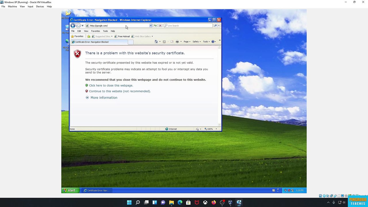Click the Add to Favorites Bar star icon
Image resolution: width=368 pixels, height=207 pixels.
click(89, 36)
